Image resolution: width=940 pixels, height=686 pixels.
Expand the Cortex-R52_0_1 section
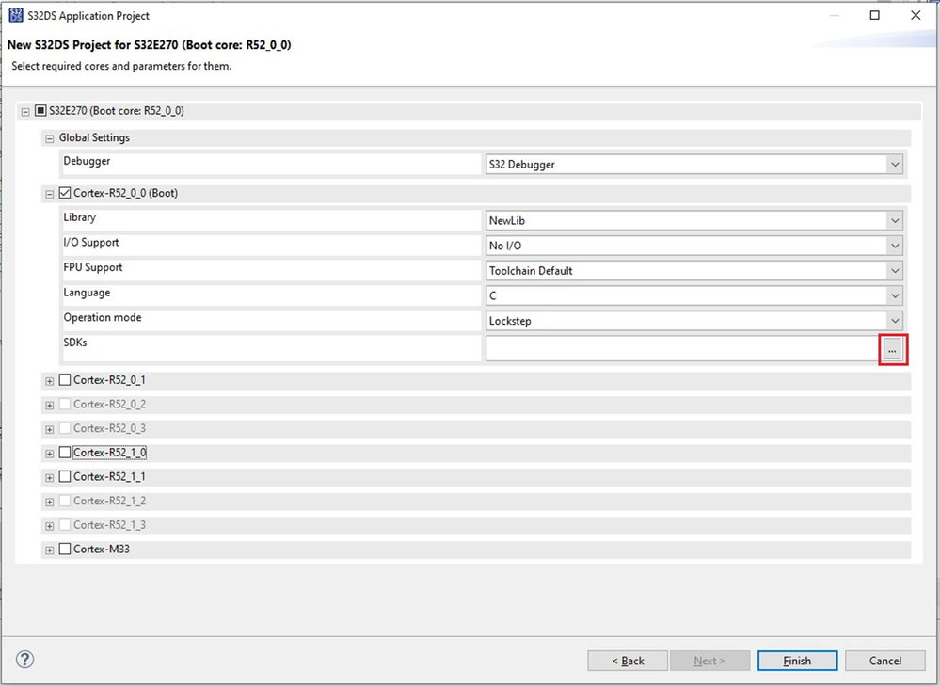(x=50, y=381)
